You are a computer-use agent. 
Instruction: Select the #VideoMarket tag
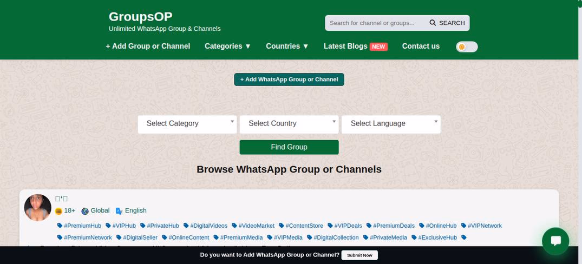click(253, 226)
